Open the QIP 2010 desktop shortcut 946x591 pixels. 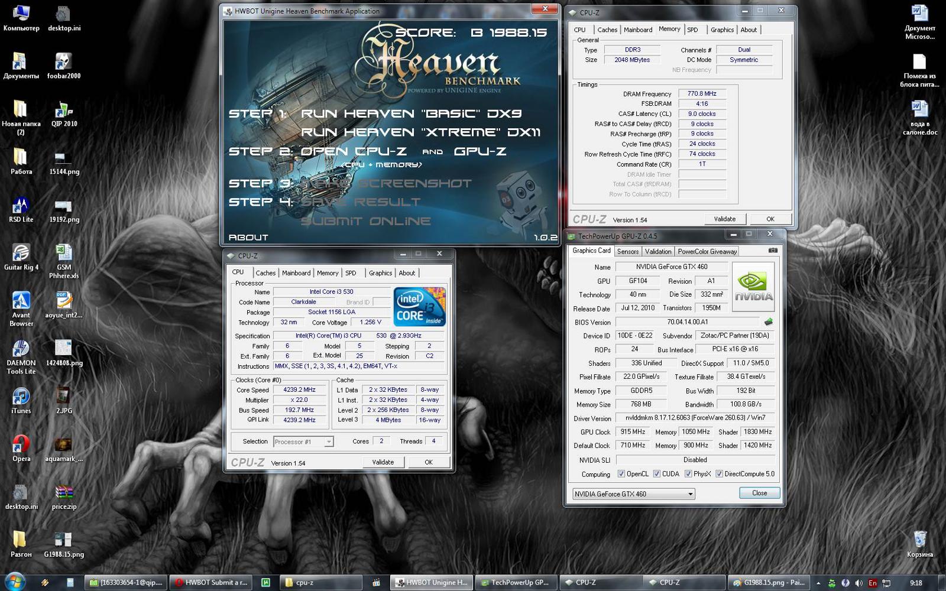pos(64,113)
